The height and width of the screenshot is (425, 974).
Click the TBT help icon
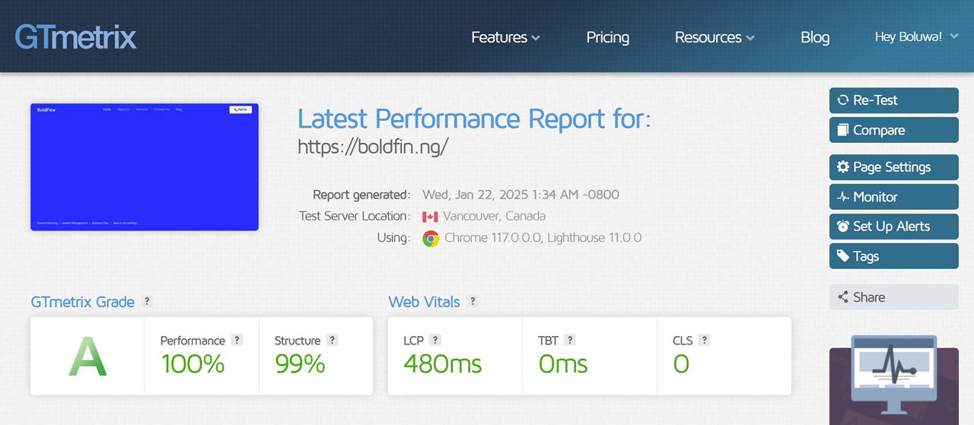(x=570, y=341)
